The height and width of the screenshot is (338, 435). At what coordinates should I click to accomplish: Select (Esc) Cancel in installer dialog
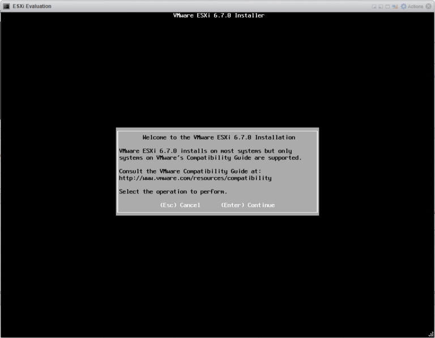pos(180,205)
